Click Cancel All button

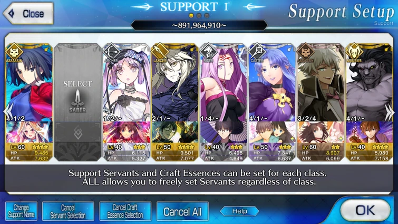[182, 211]
